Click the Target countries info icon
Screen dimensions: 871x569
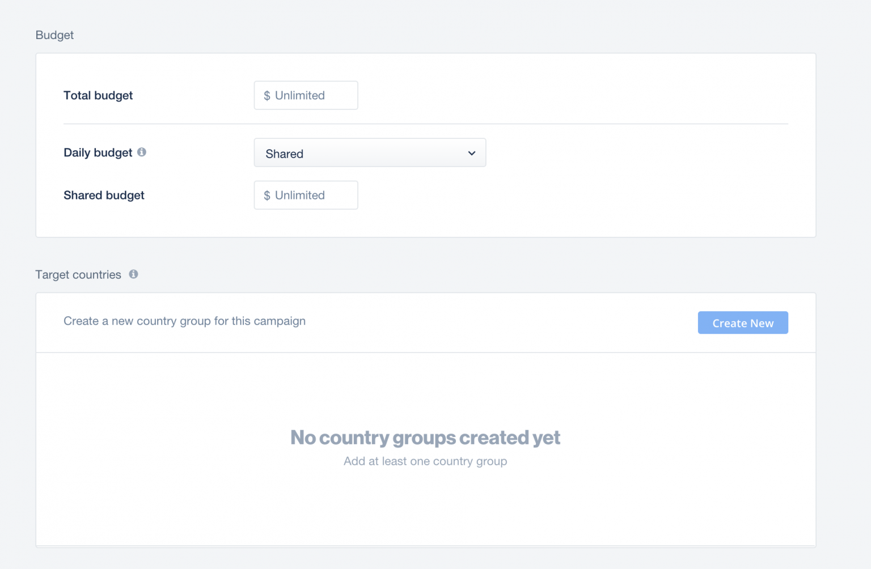(x=133, y=274)
